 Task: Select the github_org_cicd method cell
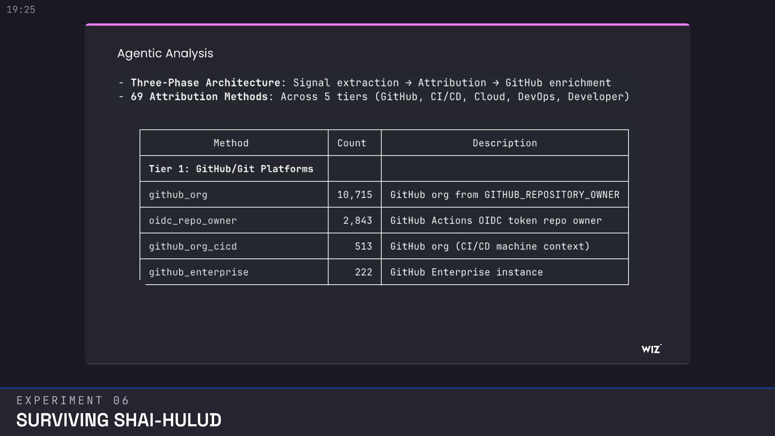pos(193,246)
